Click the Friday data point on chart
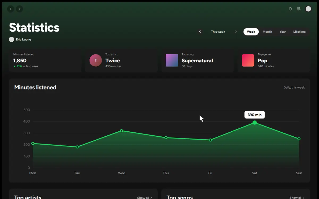319x199 pixels. tap(210, 140)
